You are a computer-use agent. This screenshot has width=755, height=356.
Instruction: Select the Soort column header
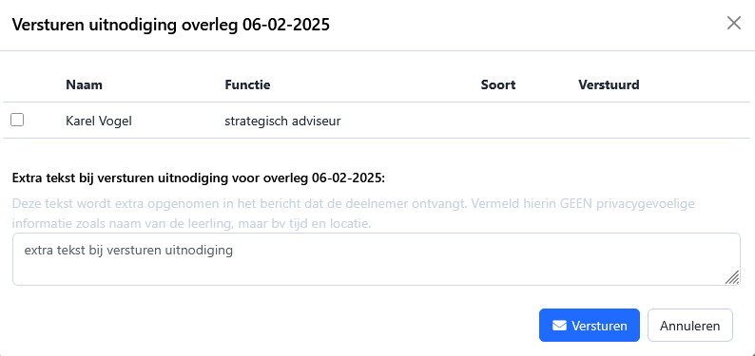click(x=498, y=85)
